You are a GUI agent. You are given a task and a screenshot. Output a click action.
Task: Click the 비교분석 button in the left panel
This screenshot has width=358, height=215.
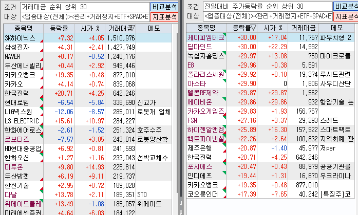[164, 7]
